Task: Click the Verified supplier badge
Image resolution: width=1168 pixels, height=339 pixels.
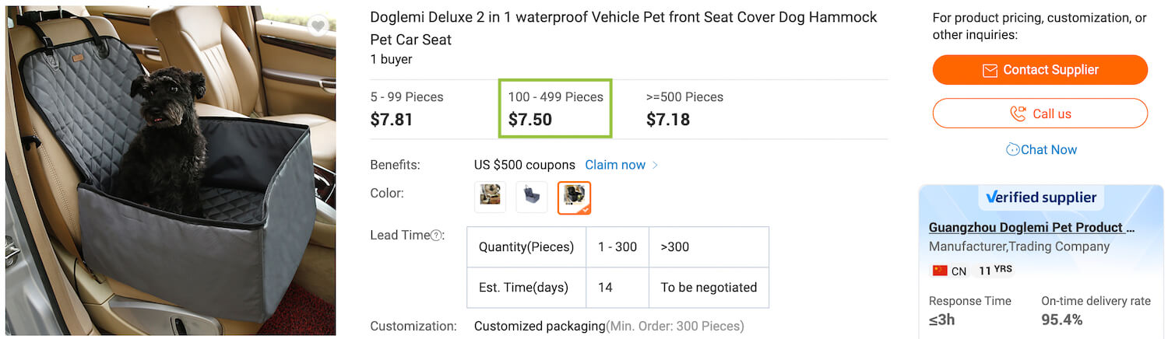Action: click(x=1040, y=197)
